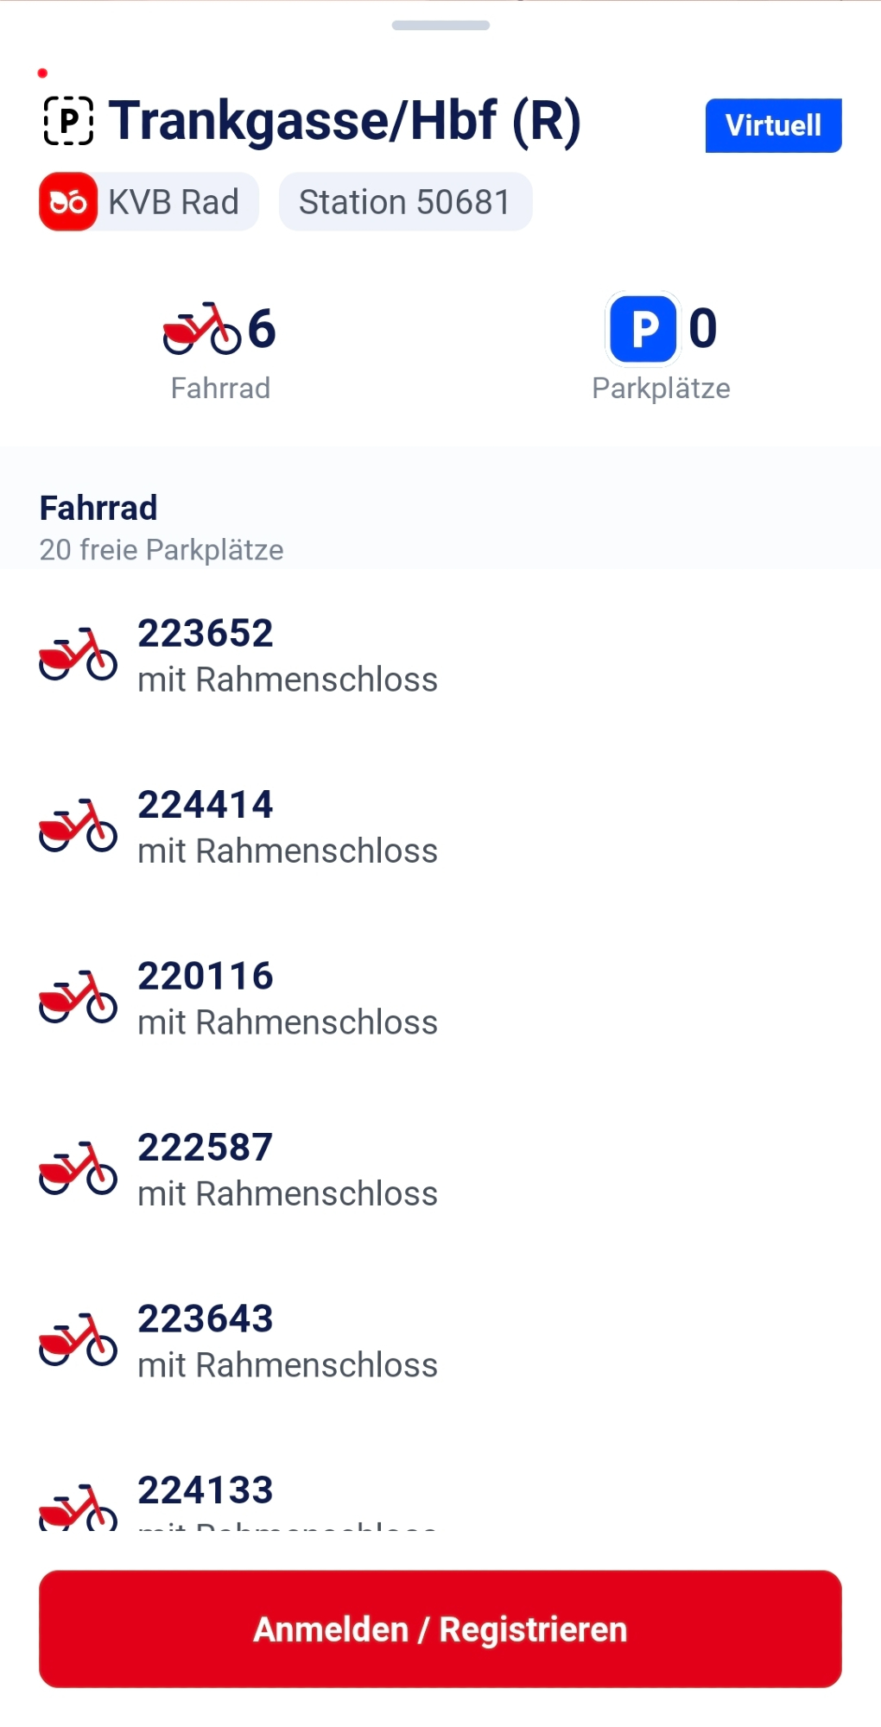The width and height of the screenshot is (881, 1727).
Task: Open bike entry 220116
Action: [x=287, y=998]
